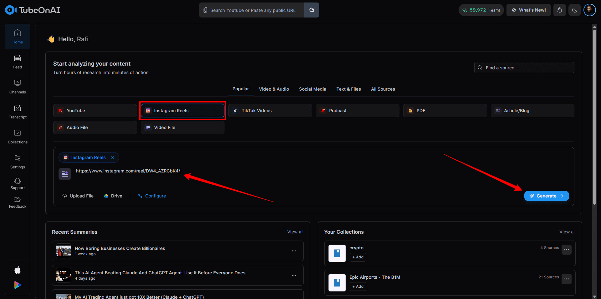View all Recent Summaries

pyautogui.click(x=295, y=232)
